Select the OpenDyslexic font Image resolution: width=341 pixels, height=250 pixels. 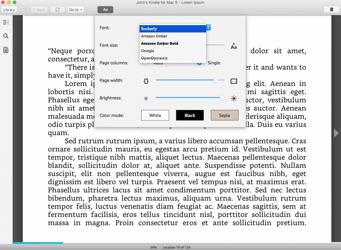pos(154,58)
